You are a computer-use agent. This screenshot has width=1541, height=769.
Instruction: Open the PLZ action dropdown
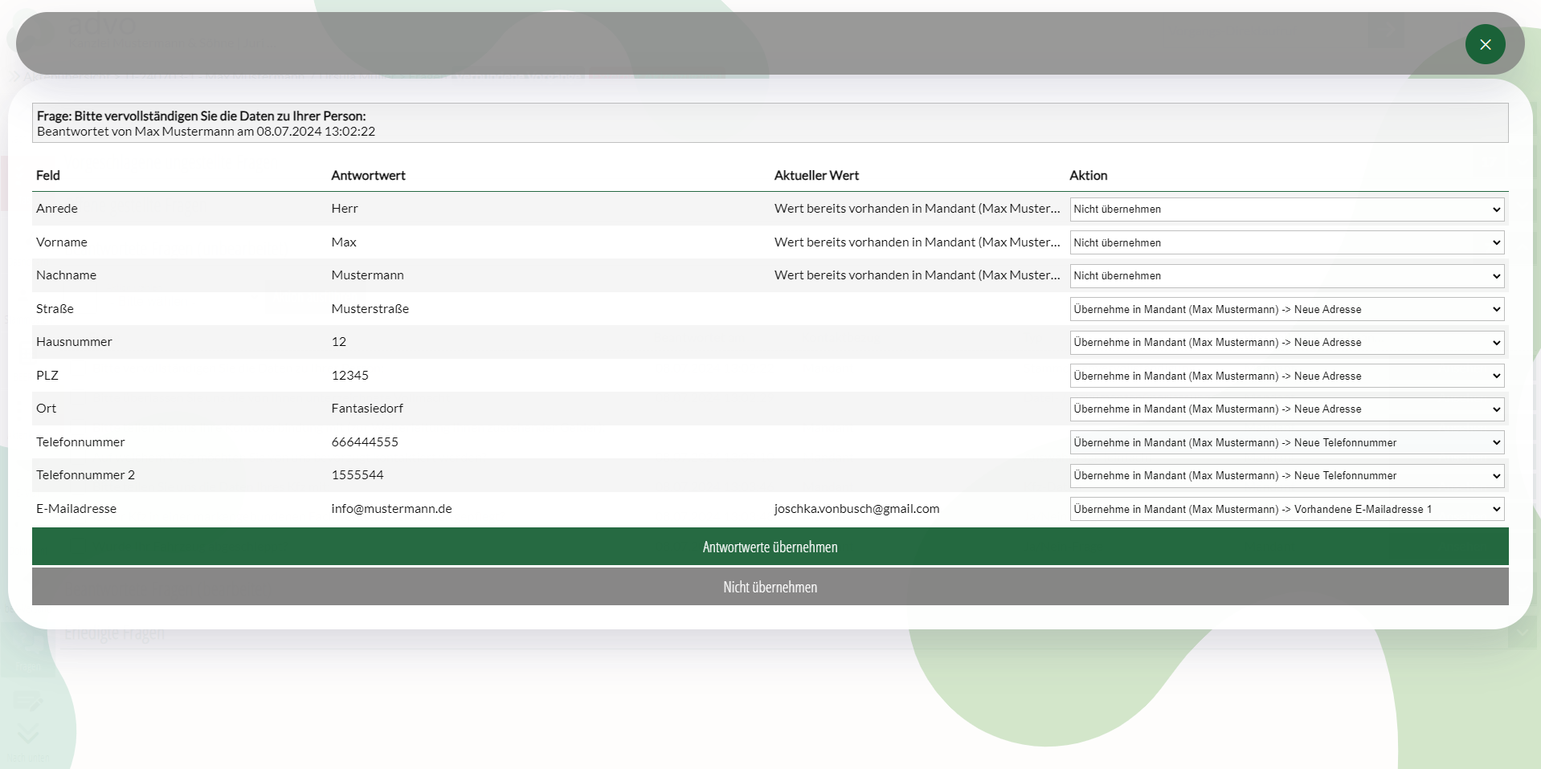tap(1286, 376)
